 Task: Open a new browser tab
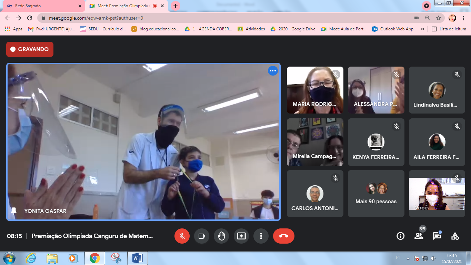[x=176, y=6]
